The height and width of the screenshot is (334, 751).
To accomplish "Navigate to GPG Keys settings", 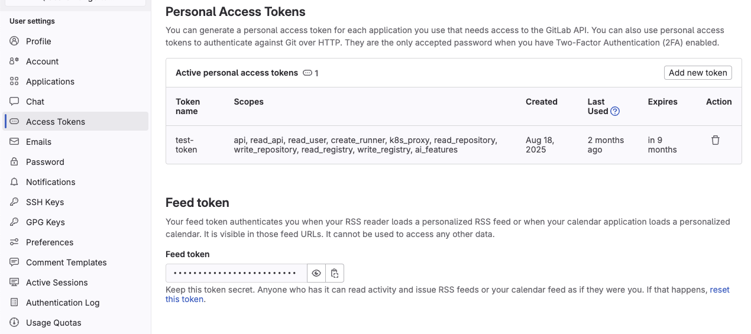I will (x=45, y=222).
